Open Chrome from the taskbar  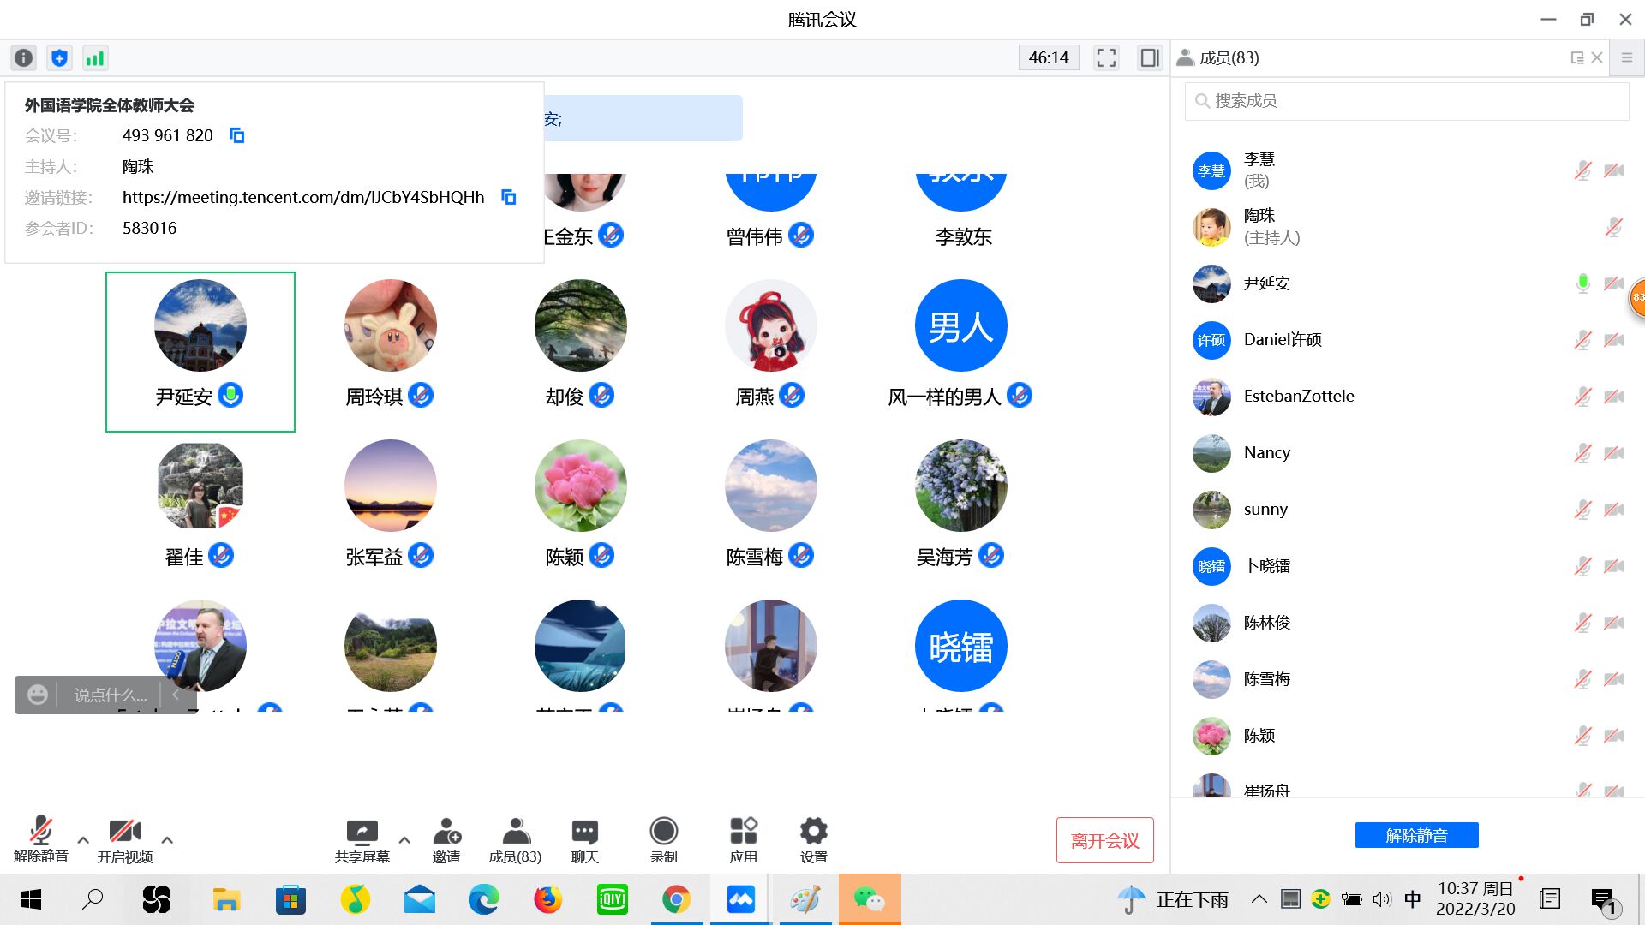click(x=676, y=899)
